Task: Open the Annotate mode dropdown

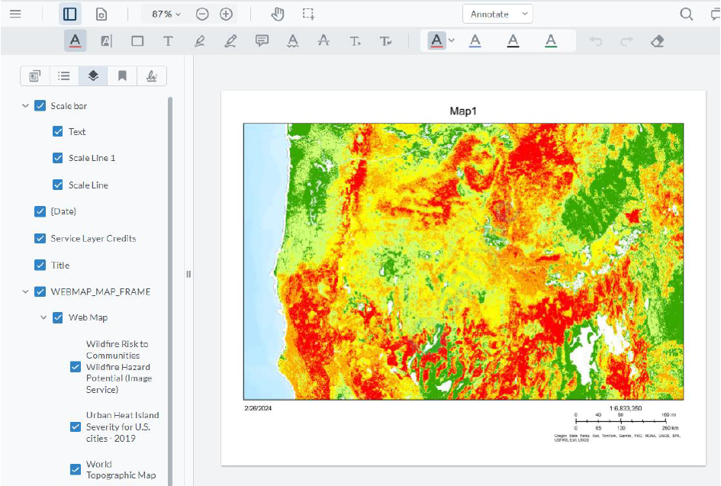Action: coord(497,13)
